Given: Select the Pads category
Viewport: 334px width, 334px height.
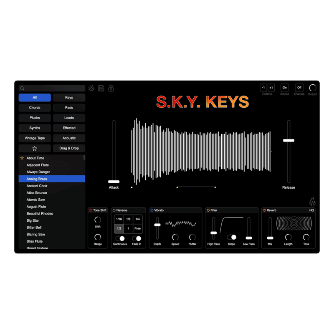Looking at the screenshot, I should click(69, 108).
